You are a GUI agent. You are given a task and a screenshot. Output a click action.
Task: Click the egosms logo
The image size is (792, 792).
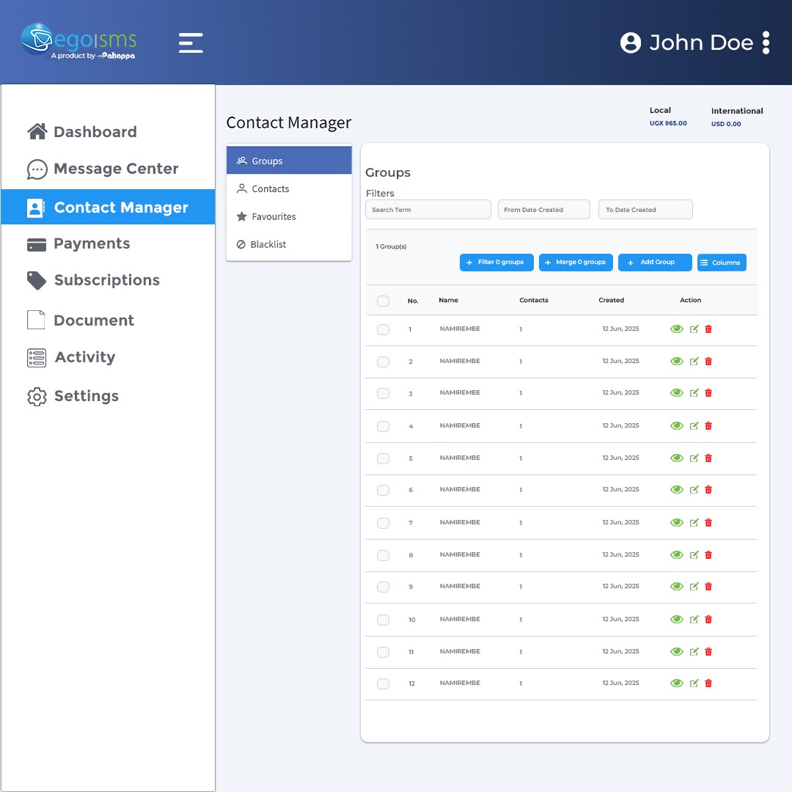(78, 41)
